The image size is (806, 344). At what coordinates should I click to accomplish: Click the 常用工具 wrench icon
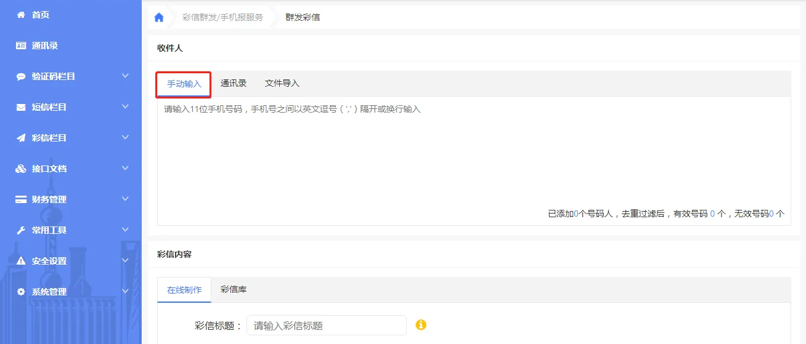point(21,230)
